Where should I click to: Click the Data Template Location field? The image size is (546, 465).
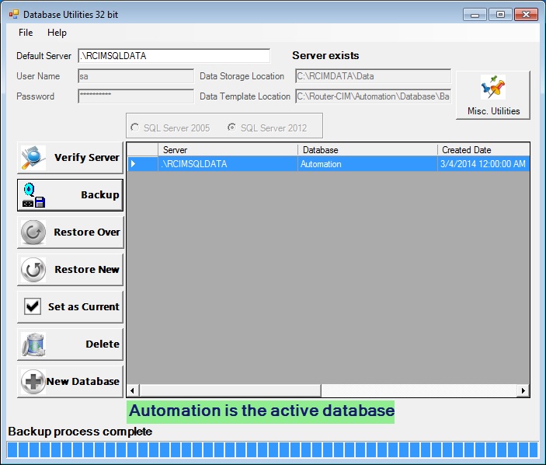pos(374,96)
